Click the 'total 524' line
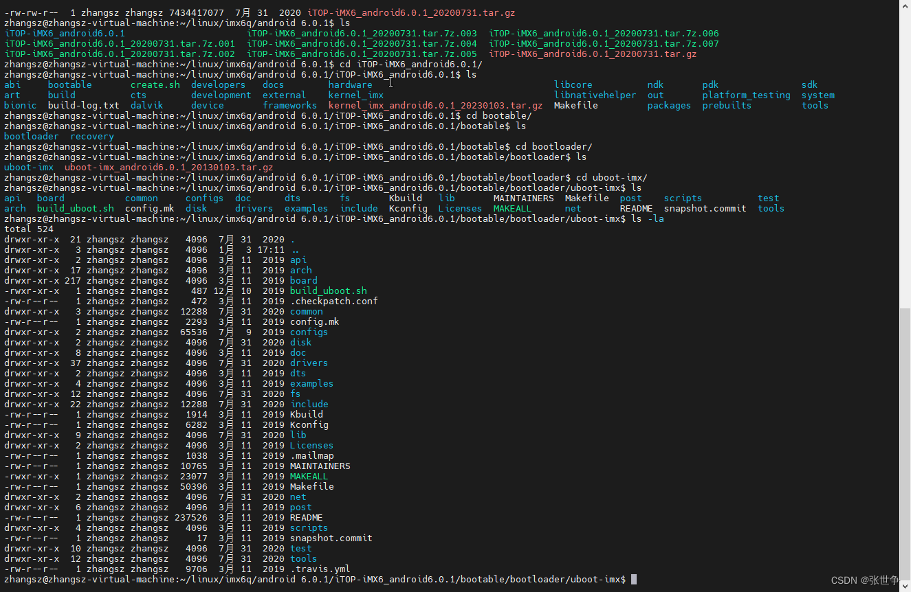The width and height of the screenshot is (911, 592). 29,229
